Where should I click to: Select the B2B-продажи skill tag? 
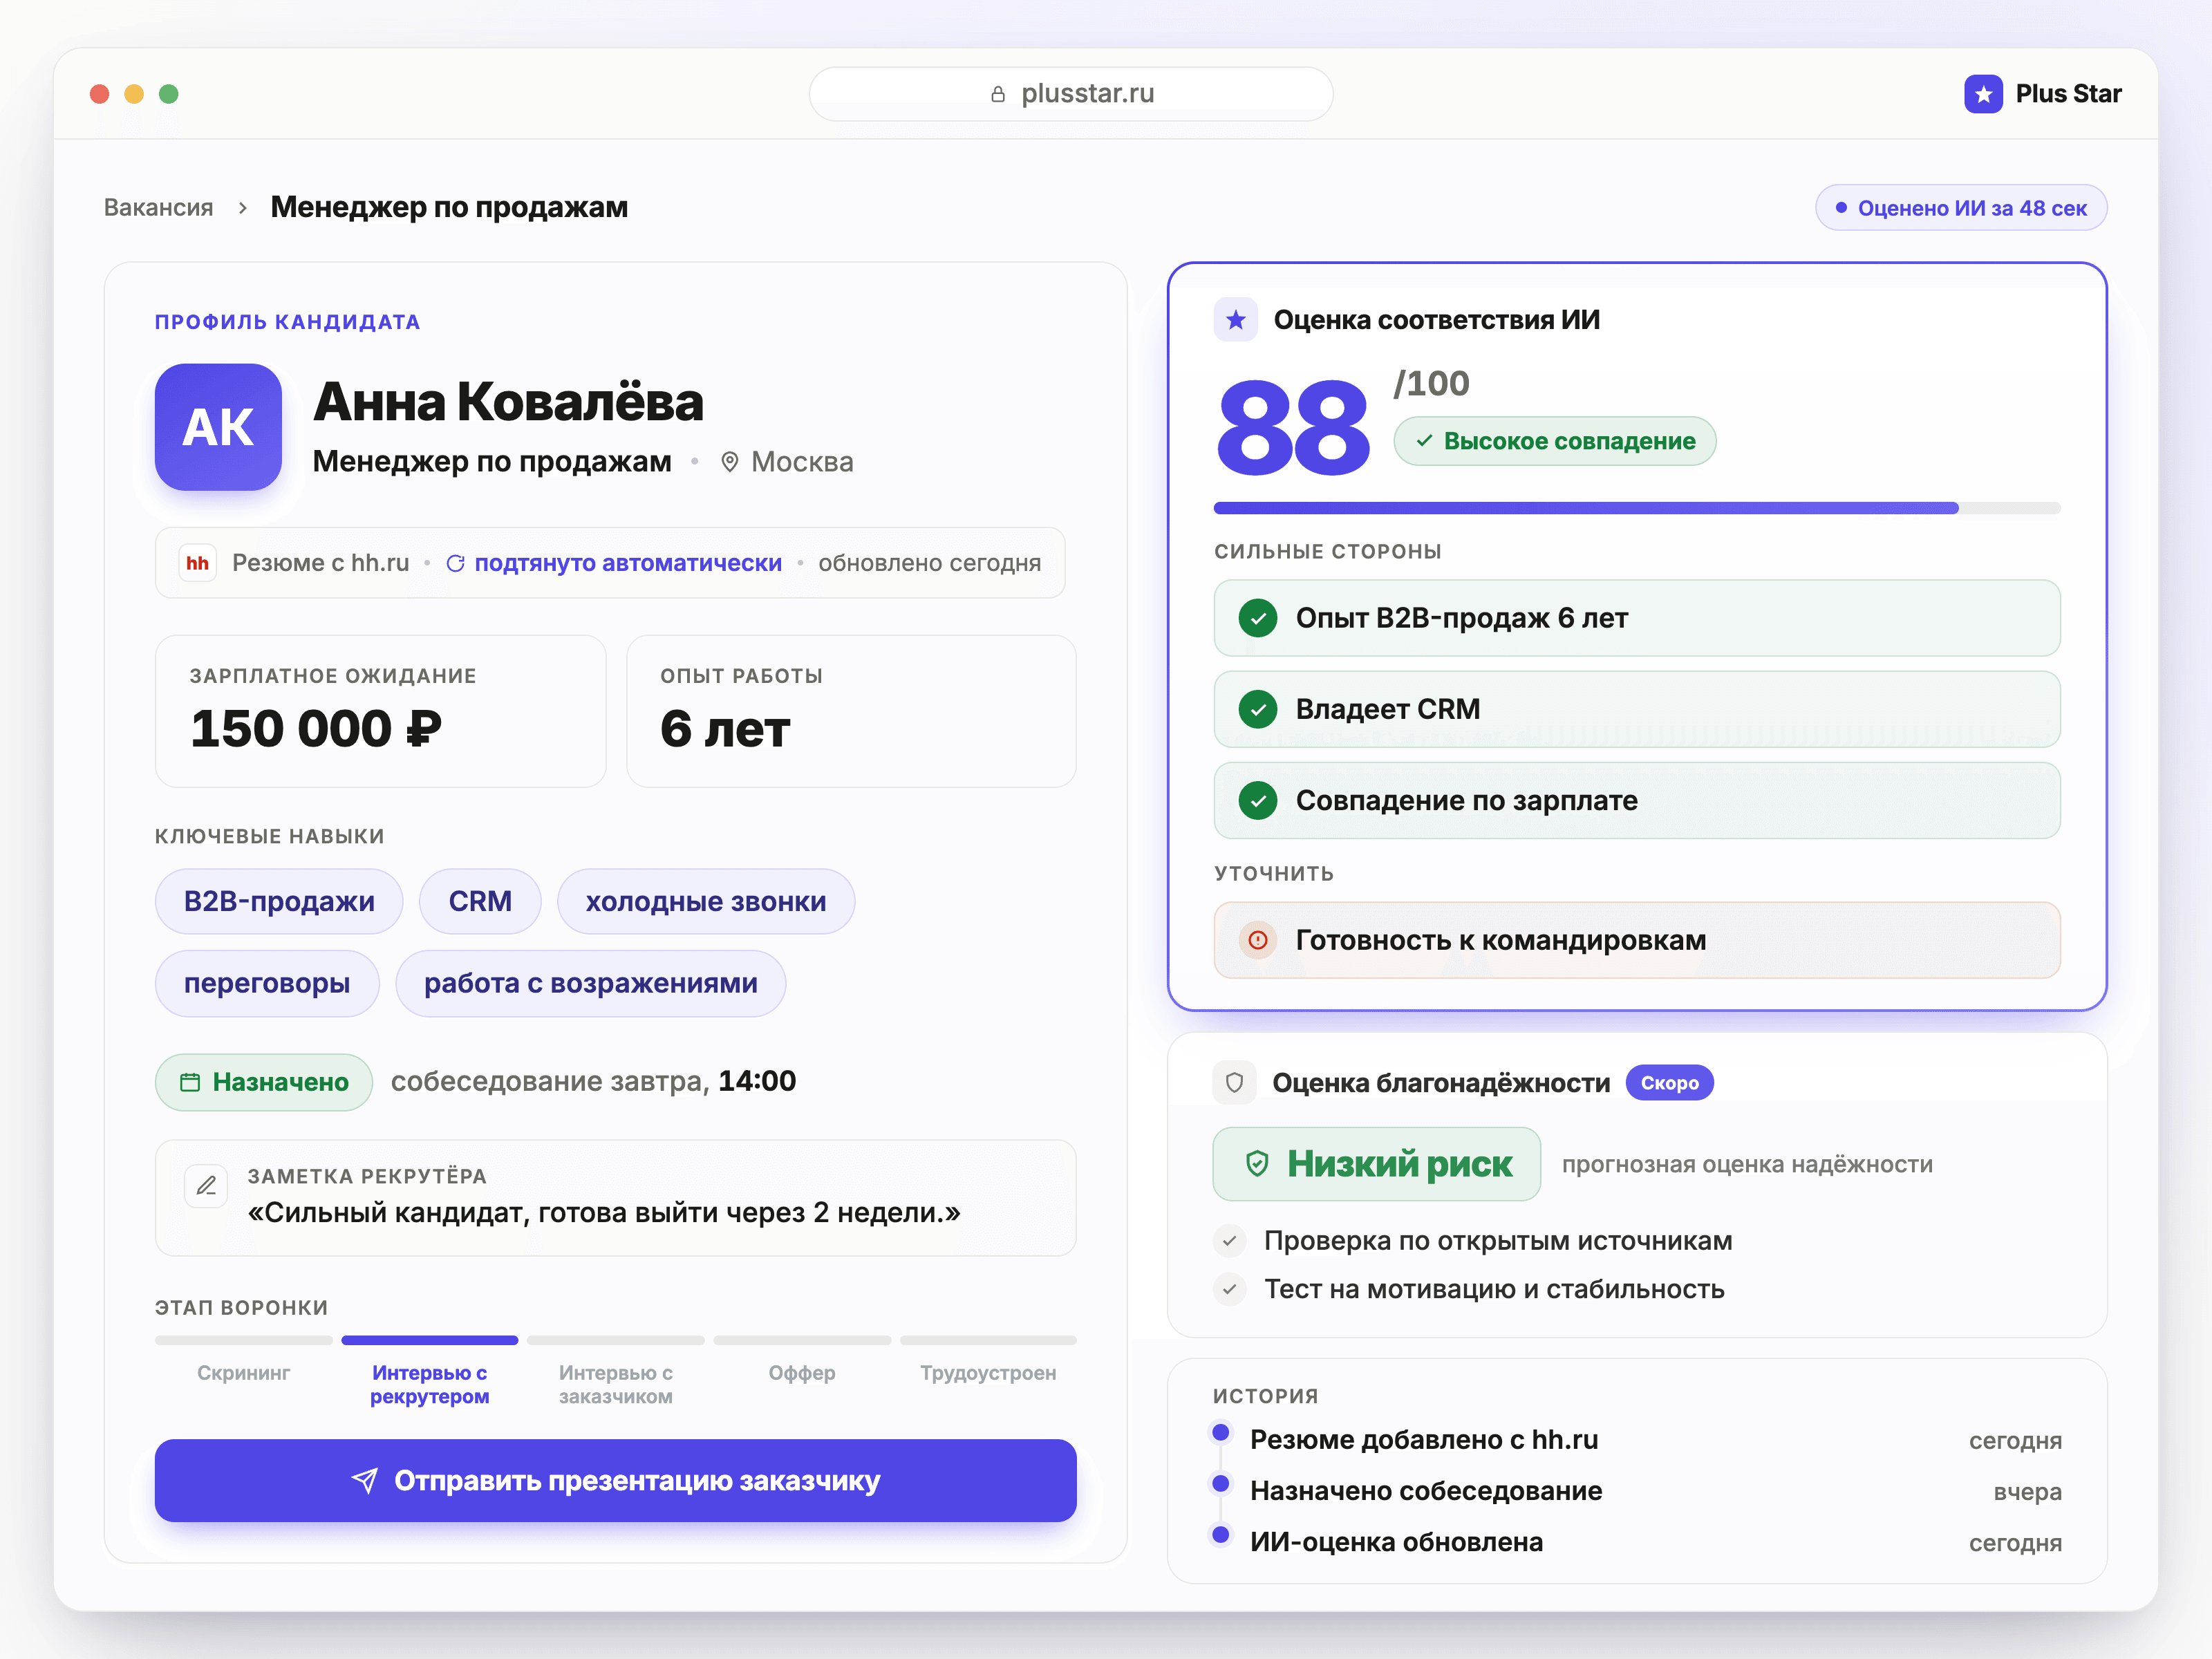[x=279, y=901]
